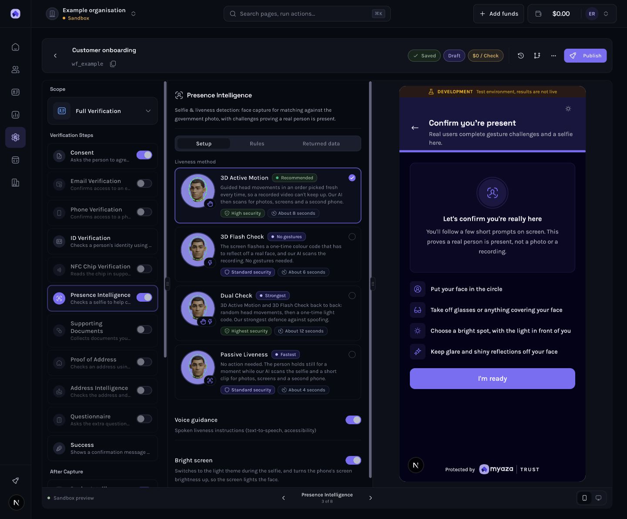Image resolution: width=627 pixels, height=519 pixels.
Task: Open the code window icon in sidebar
Action: click(16, 160)
